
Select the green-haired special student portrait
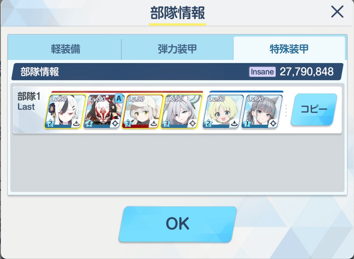[223, 111]
